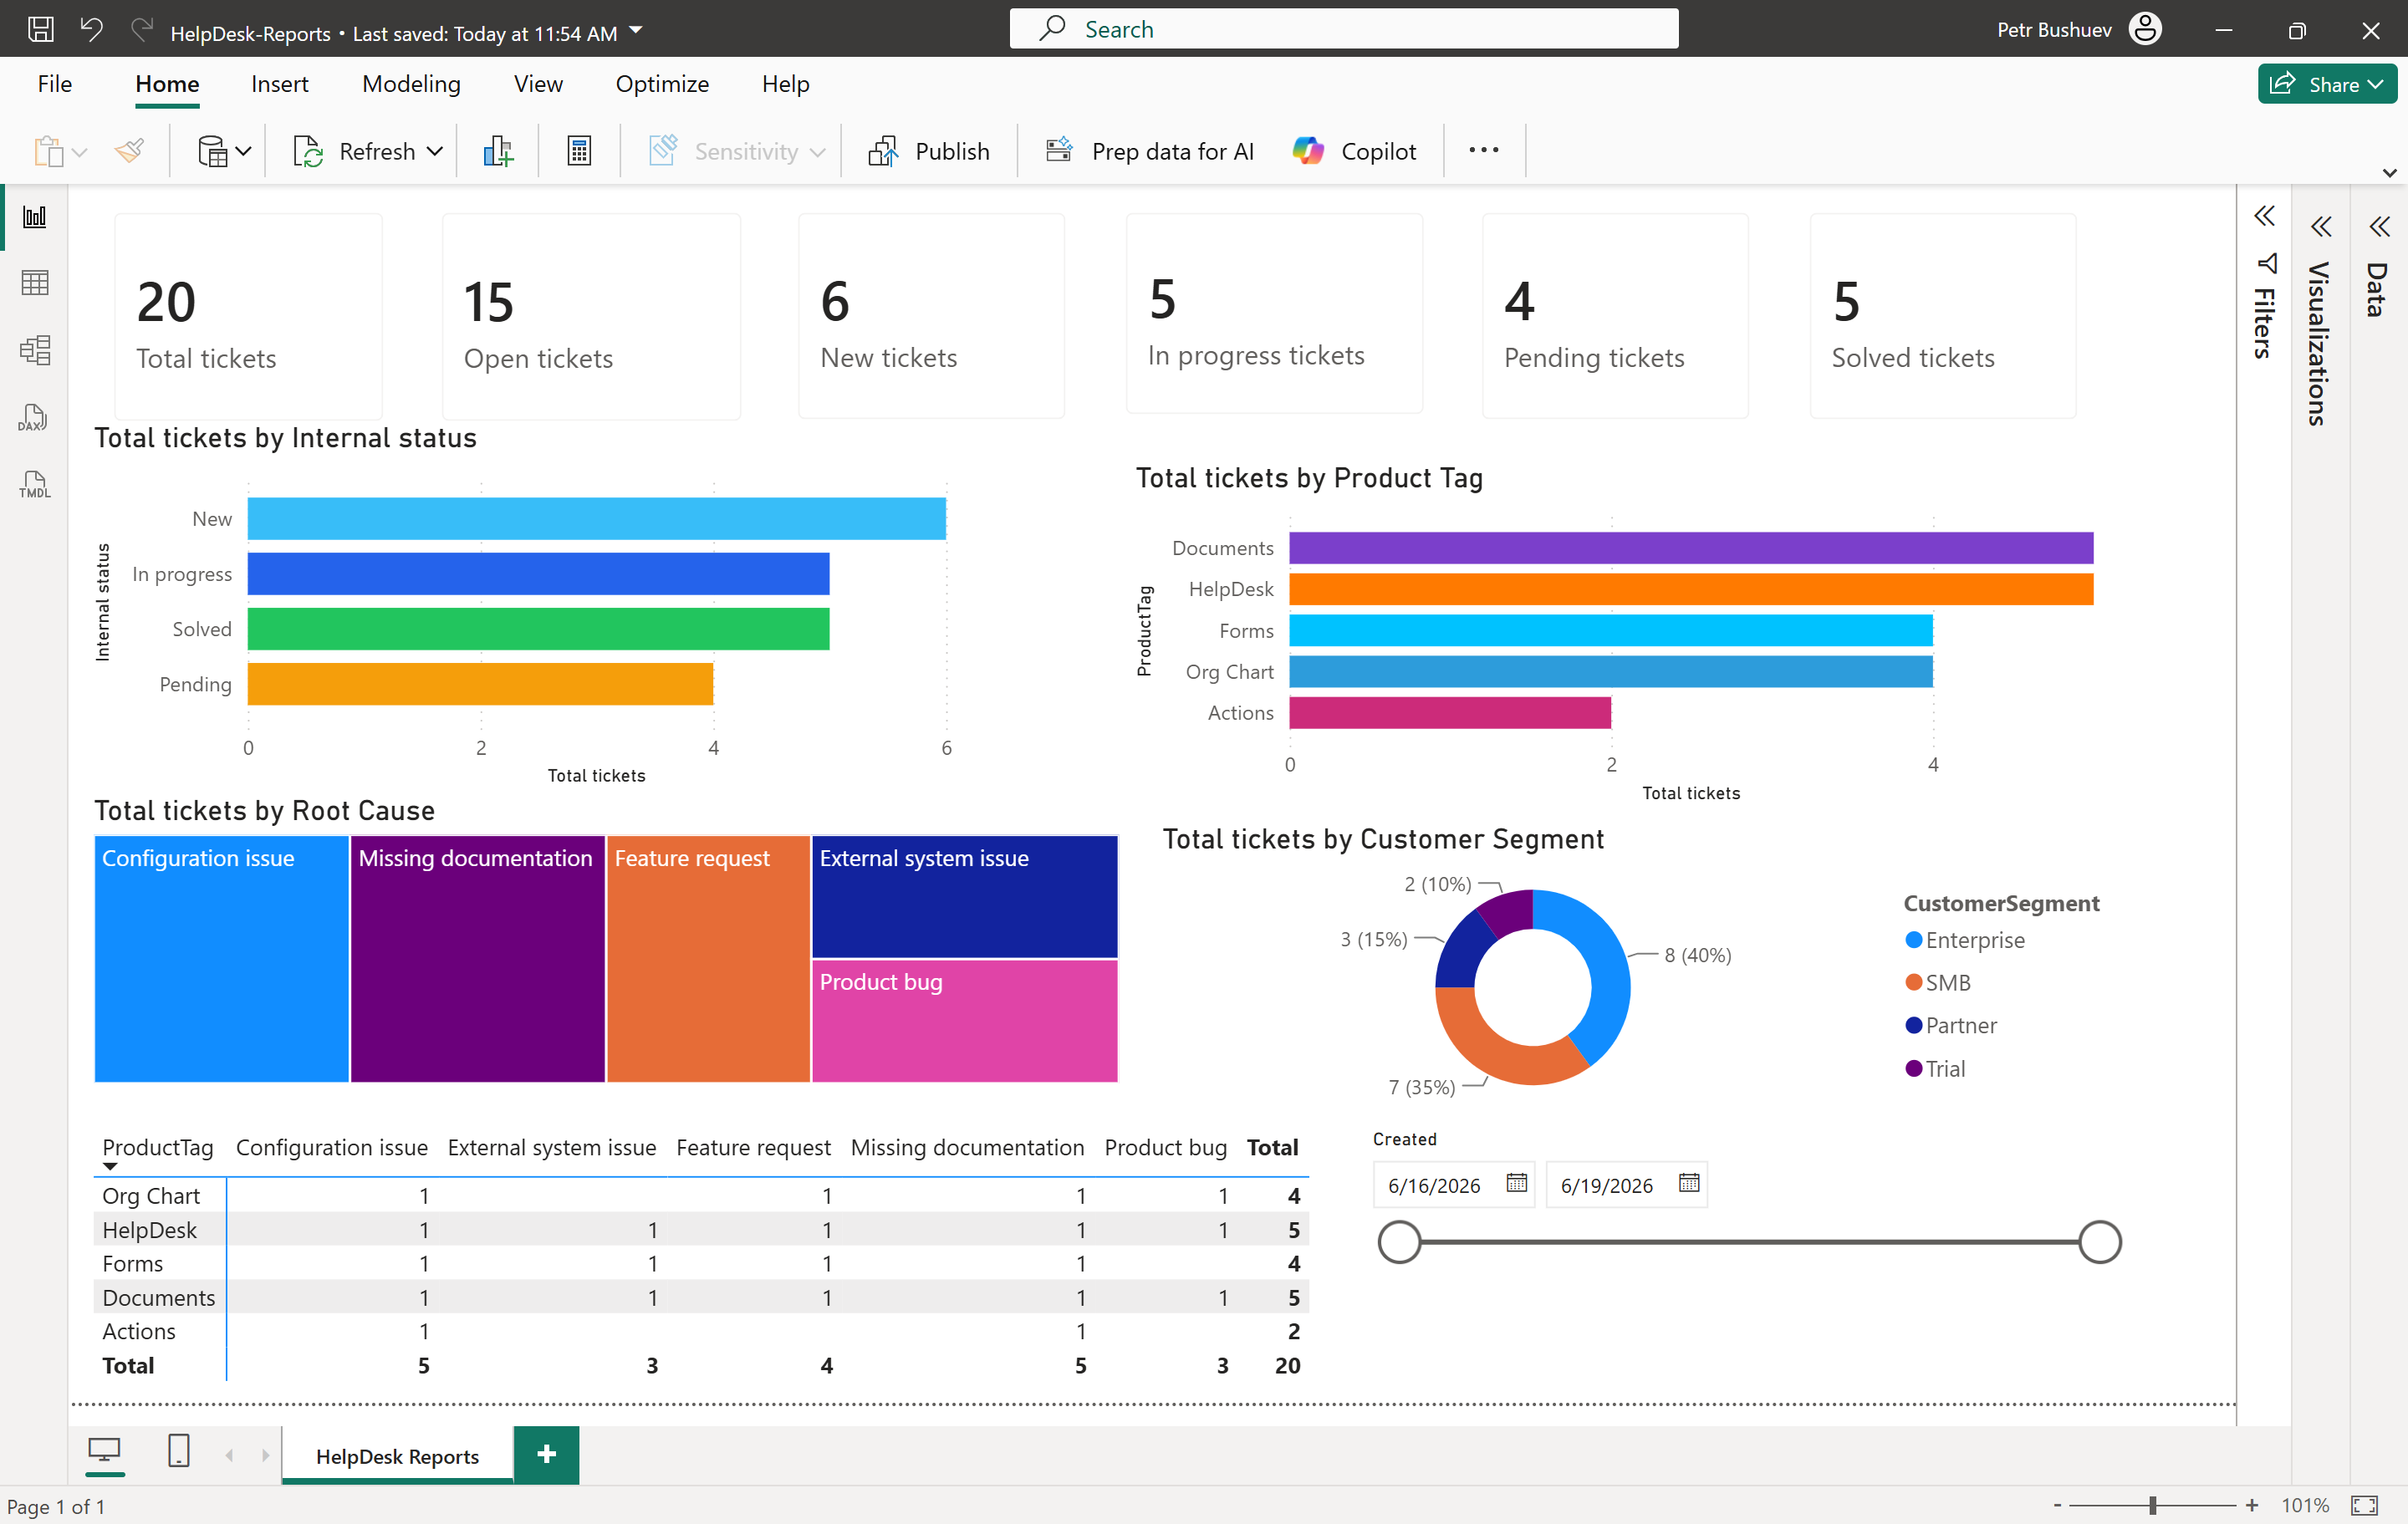Open the File menu
This screenshot has width=2408, height=1524.
[55, 84]
